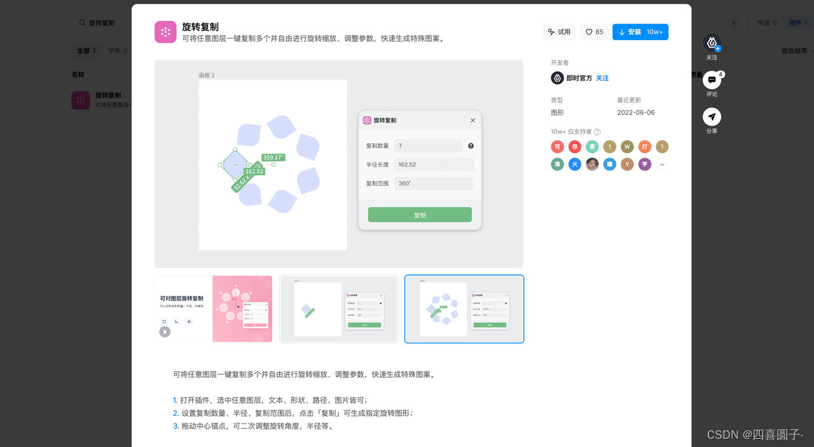
Task: Click the type value 图形
Action: coord(557,112)
